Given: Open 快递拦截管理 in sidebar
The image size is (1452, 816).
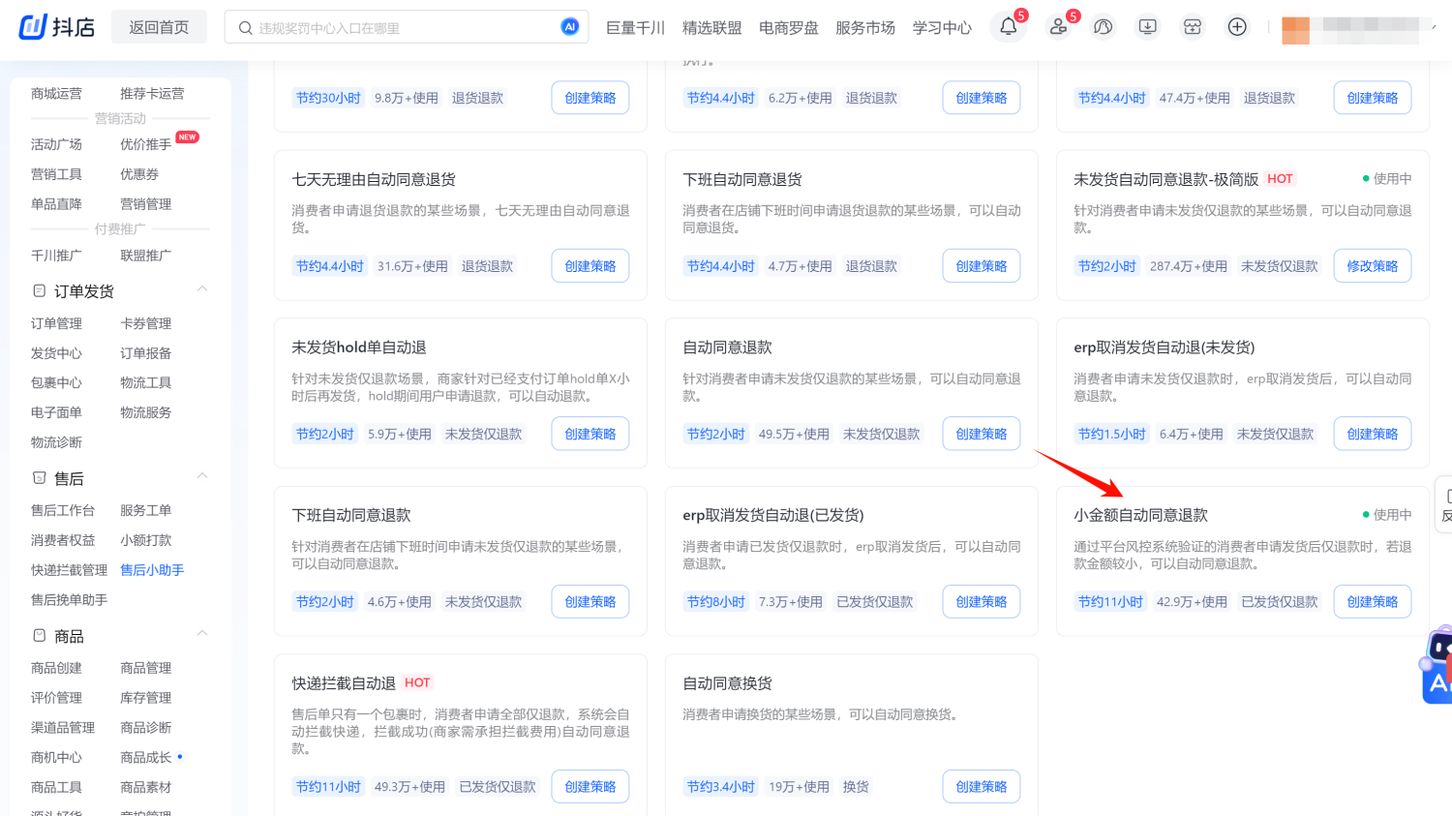Looking at the screenshot, I should tap(69, 570).
